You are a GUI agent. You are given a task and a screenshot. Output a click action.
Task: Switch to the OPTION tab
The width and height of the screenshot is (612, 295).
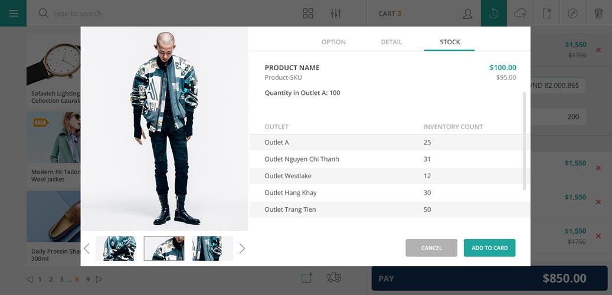pos(333,42)
